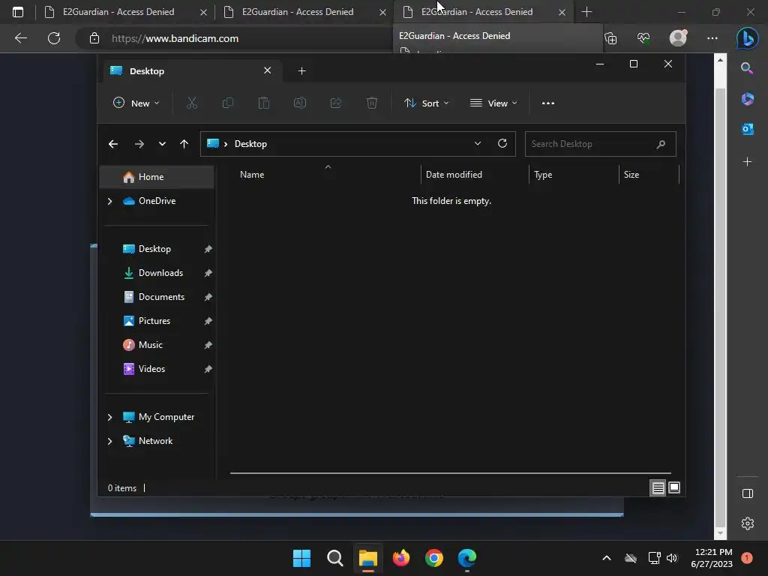Add a new File Explorer tab
This screenshot has height=576, width=768.
pyautogui.click(x=301, y=71)
